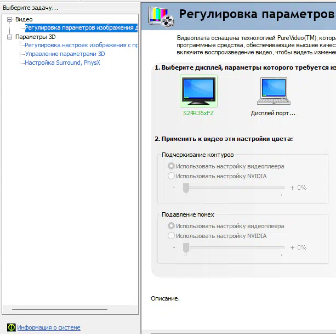The height and width of the screenshot is (334, 336).
Task: Click the Подчеркивание контуров group label
Action: 197,155
